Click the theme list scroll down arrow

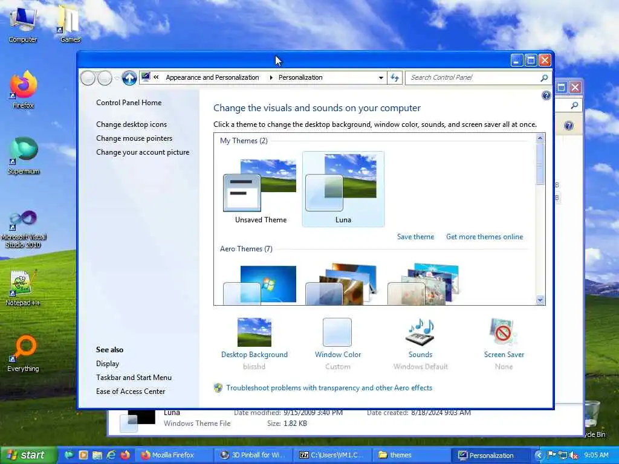pyautogui.click(x=540, y=300)
